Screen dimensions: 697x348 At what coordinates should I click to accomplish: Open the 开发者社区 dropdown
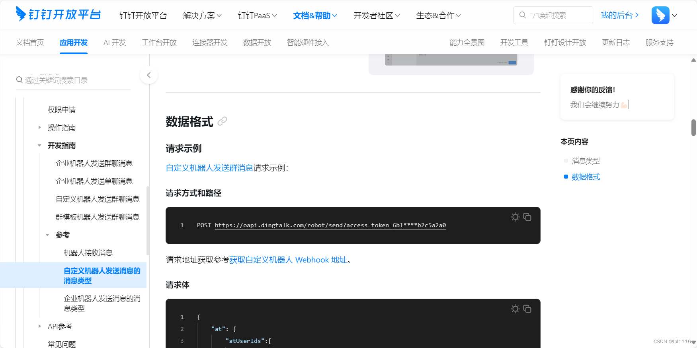click(377, 16)
